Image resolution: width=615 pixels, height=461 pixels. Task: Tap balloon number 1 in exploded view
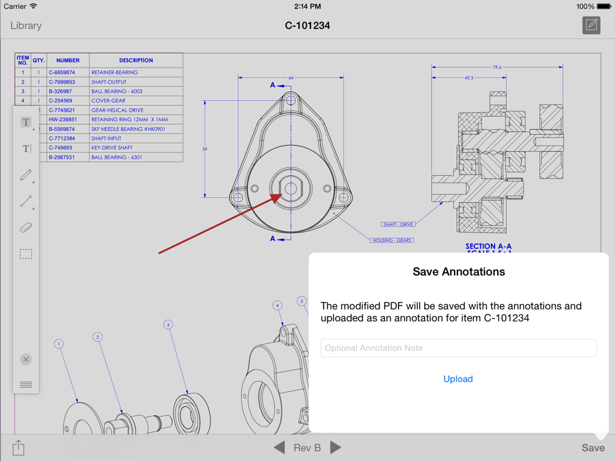tap(59, 344)
